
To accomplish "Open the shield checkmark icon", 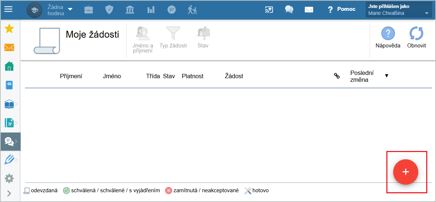I will [109, 10].
